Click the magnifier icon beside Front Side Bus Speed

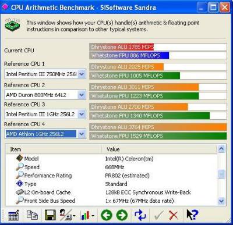click(x=20, y=201)
